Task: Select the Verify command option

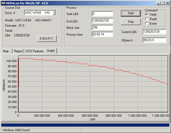Action: pos(147,15)
